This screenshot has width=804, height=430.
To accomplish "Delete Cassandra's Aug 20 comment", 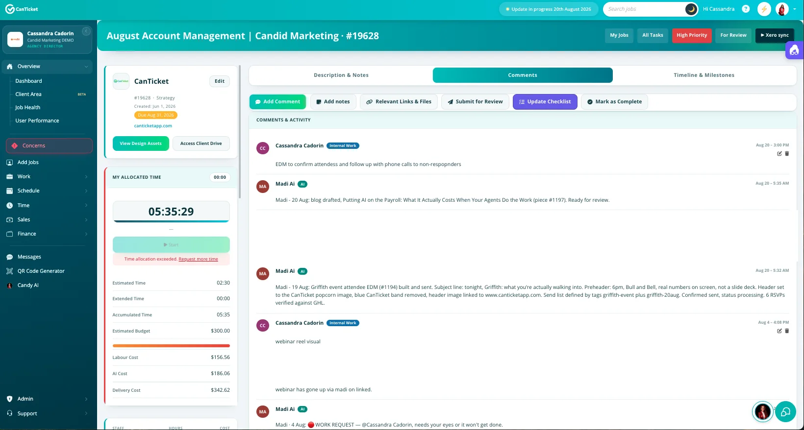I will [787, 154].
